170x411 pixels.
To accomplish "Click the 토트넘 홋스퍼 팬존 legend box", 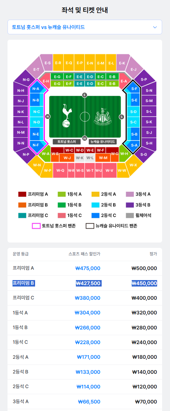I will [x=36, y=226].
